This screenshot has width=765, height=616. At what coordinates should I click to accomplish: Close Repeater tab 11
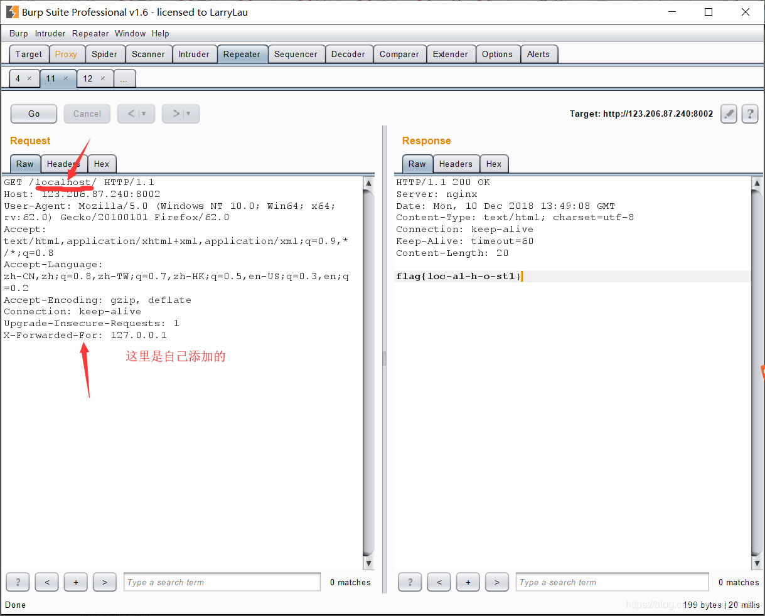66,78
